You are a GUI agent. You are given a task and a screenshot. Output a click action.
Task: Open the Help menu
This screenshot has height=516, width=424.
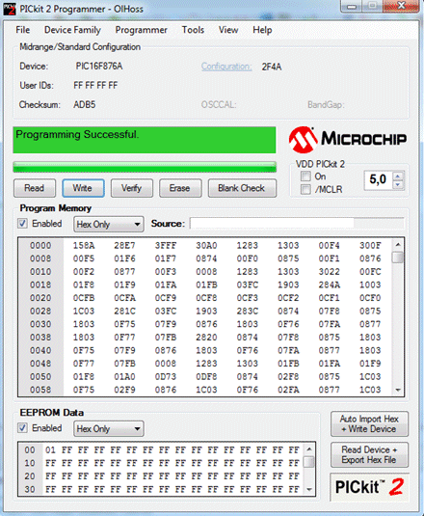click(262, 30)
